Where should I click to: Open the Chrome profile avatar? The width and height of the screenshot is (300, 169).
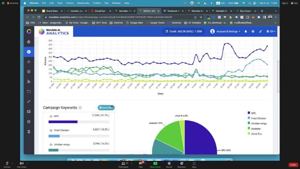coord(270,17)
